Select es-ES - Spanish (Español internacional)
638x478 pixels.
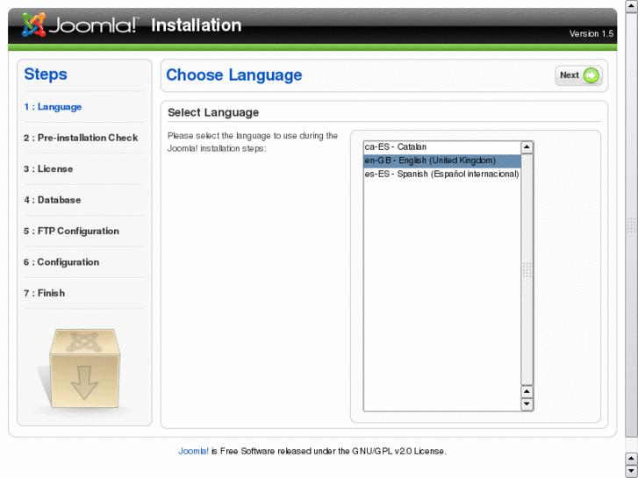tap(442, 175)
